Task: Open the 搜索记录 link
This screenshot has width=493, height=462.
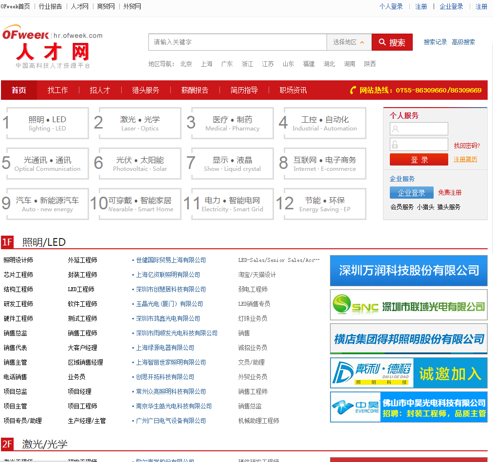Action: (436, 42)
